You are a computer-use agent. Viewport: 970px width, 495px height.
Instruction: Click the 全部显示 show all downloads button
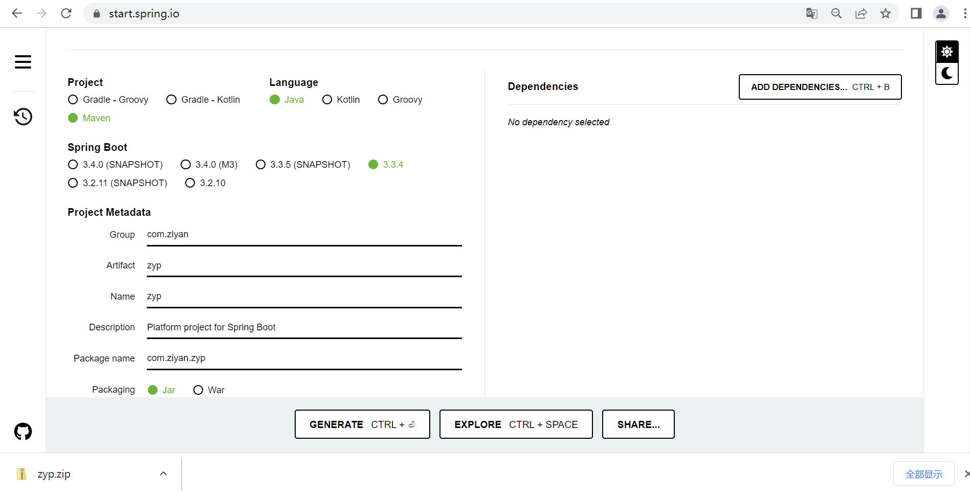pos(924,474)
